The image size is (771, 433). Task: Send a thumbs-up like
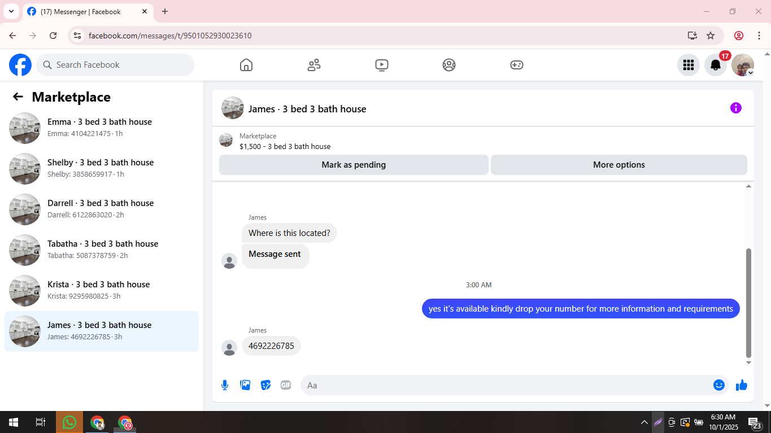pos(742,385)
